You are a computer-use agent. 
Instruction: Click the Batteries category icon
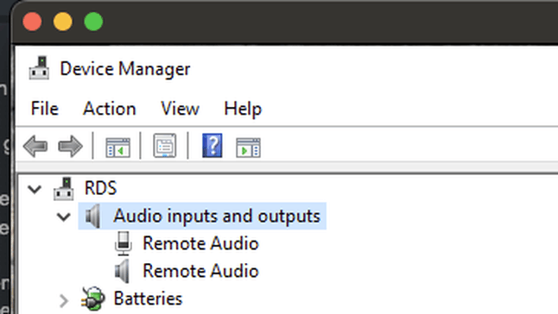coord(93,298)
